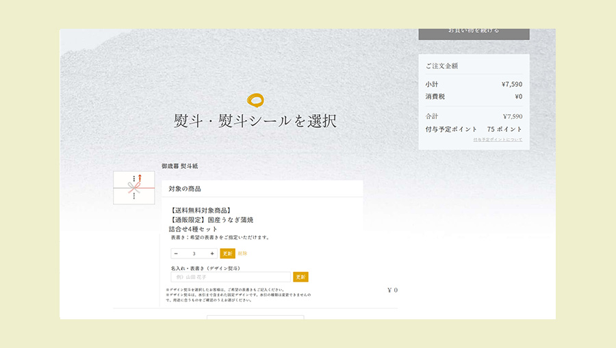Increase quantity with the plus button
The image size is (616, 348).
pyautogui.click(x=212, y=254)
